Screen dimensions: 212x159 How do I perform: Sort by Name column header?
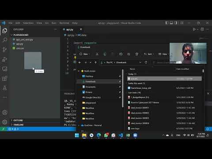point(132,69)
